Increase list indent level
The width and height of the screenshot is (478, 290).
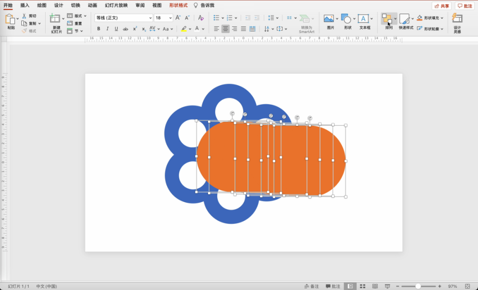point(257,18)
